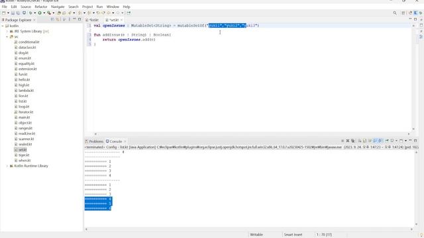Click Remove All Terminated Launches icon
Viewport: 424px width, 238px height.
point(353,141)
